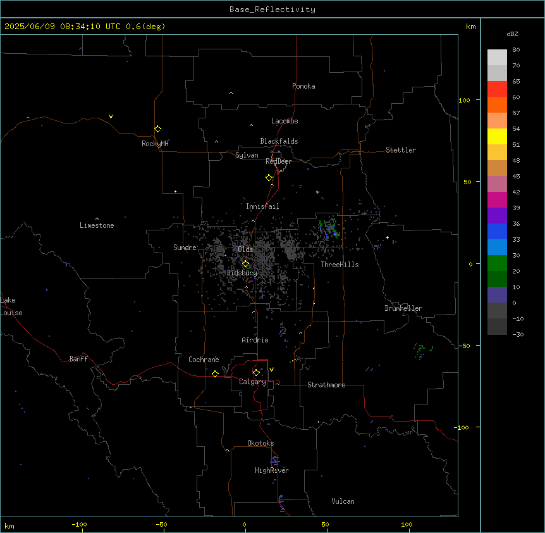The image size is (545, 533).
Task: Click the Drumheller city label
Action: tap(403, 308)
